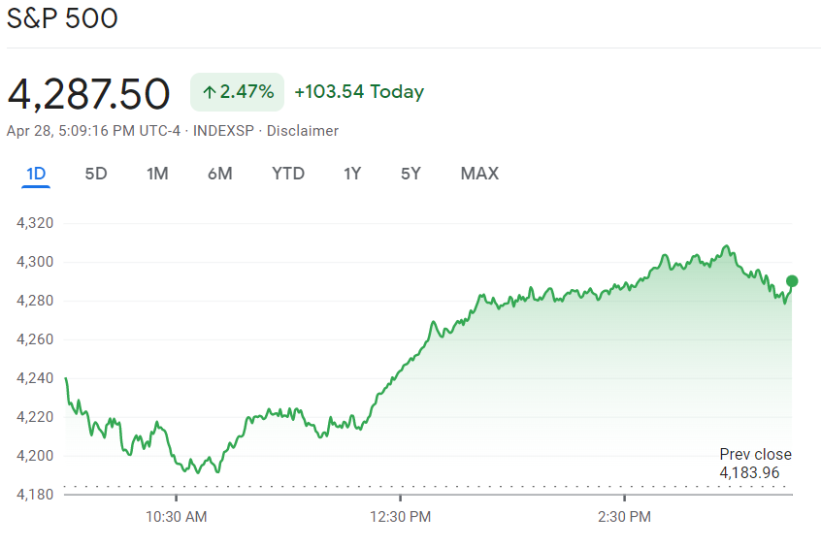Viewport: 821px width, 547px height.
Task: Click the 10:30 AM time axis label
Action: [x=177, y=517]
